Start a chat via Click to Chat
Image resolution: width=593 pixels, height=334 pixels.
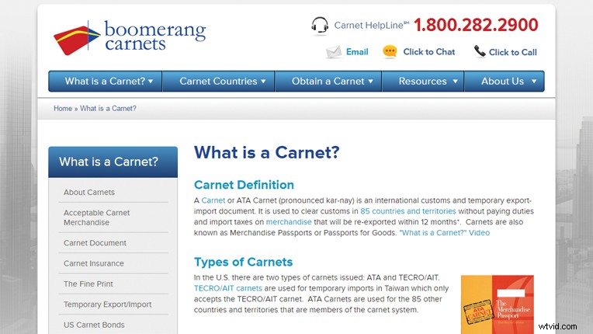(429, 52)
